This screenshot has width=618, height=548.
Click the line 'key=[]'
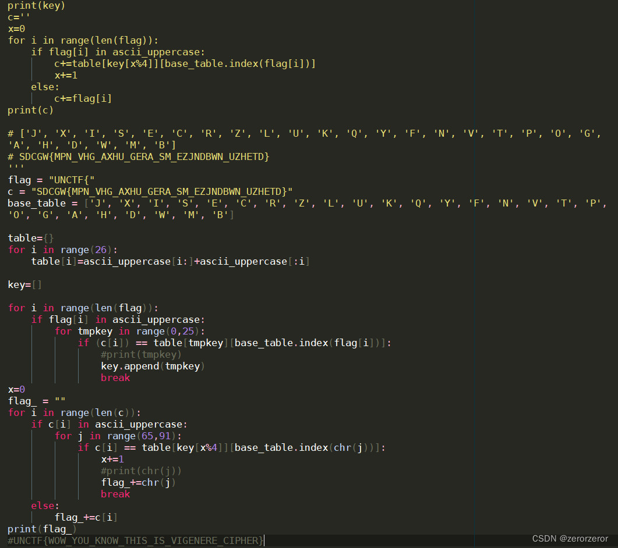24,284
